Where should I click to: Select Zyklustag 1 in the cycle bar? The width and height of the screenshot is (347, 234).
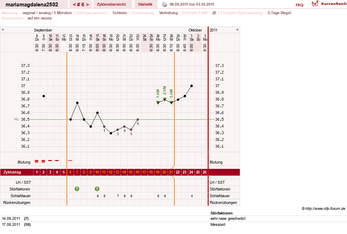coord(37,172)
